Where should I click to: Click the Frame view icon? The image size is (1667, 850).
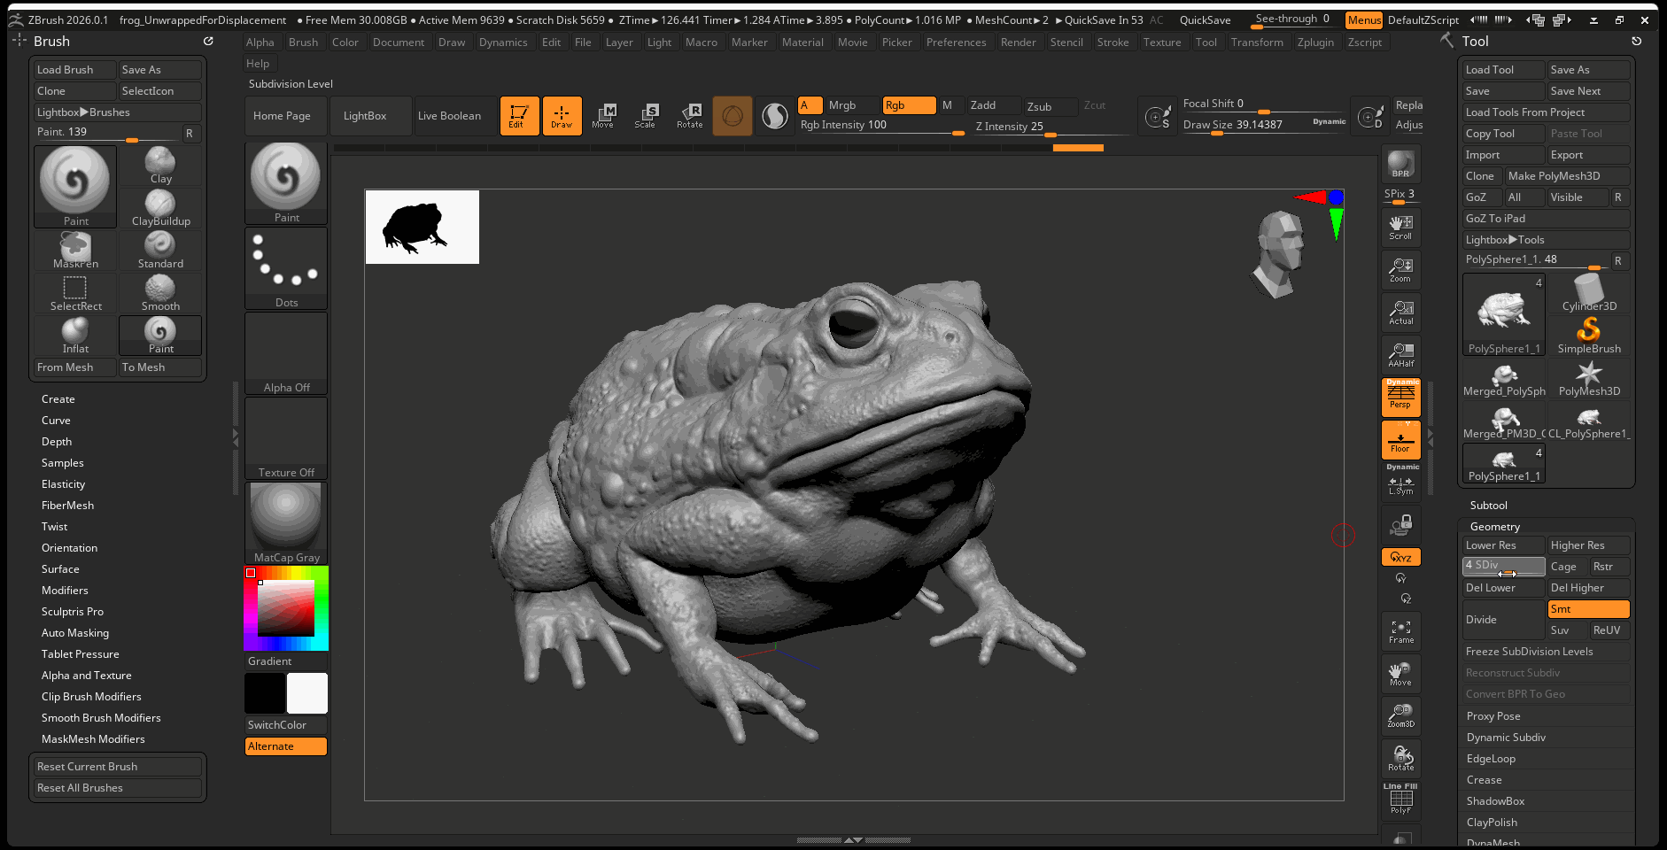coord(1400,631)
